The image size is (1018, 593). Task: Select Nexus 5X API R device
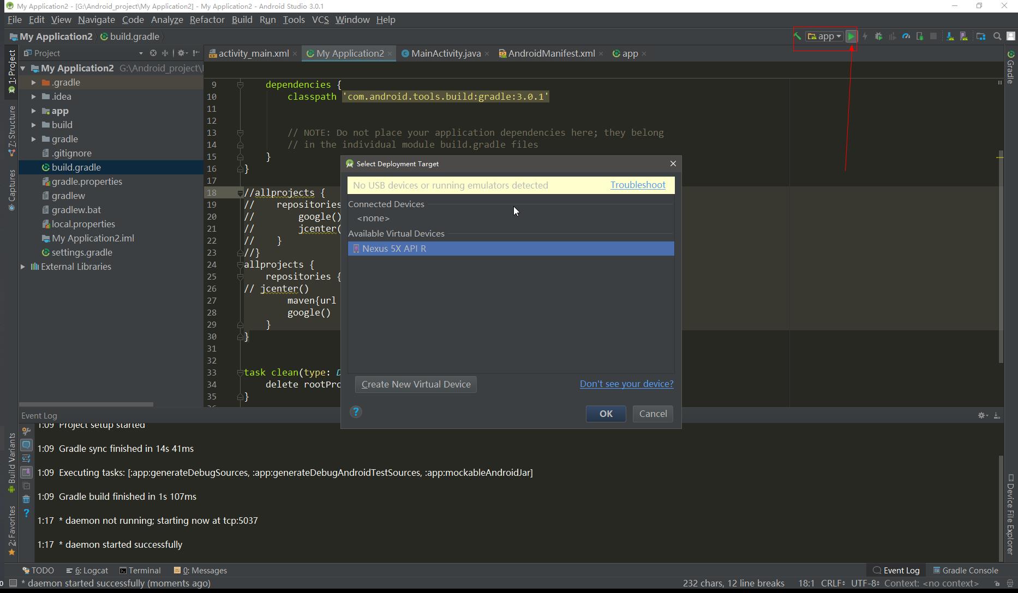click(x=511, y=249)
